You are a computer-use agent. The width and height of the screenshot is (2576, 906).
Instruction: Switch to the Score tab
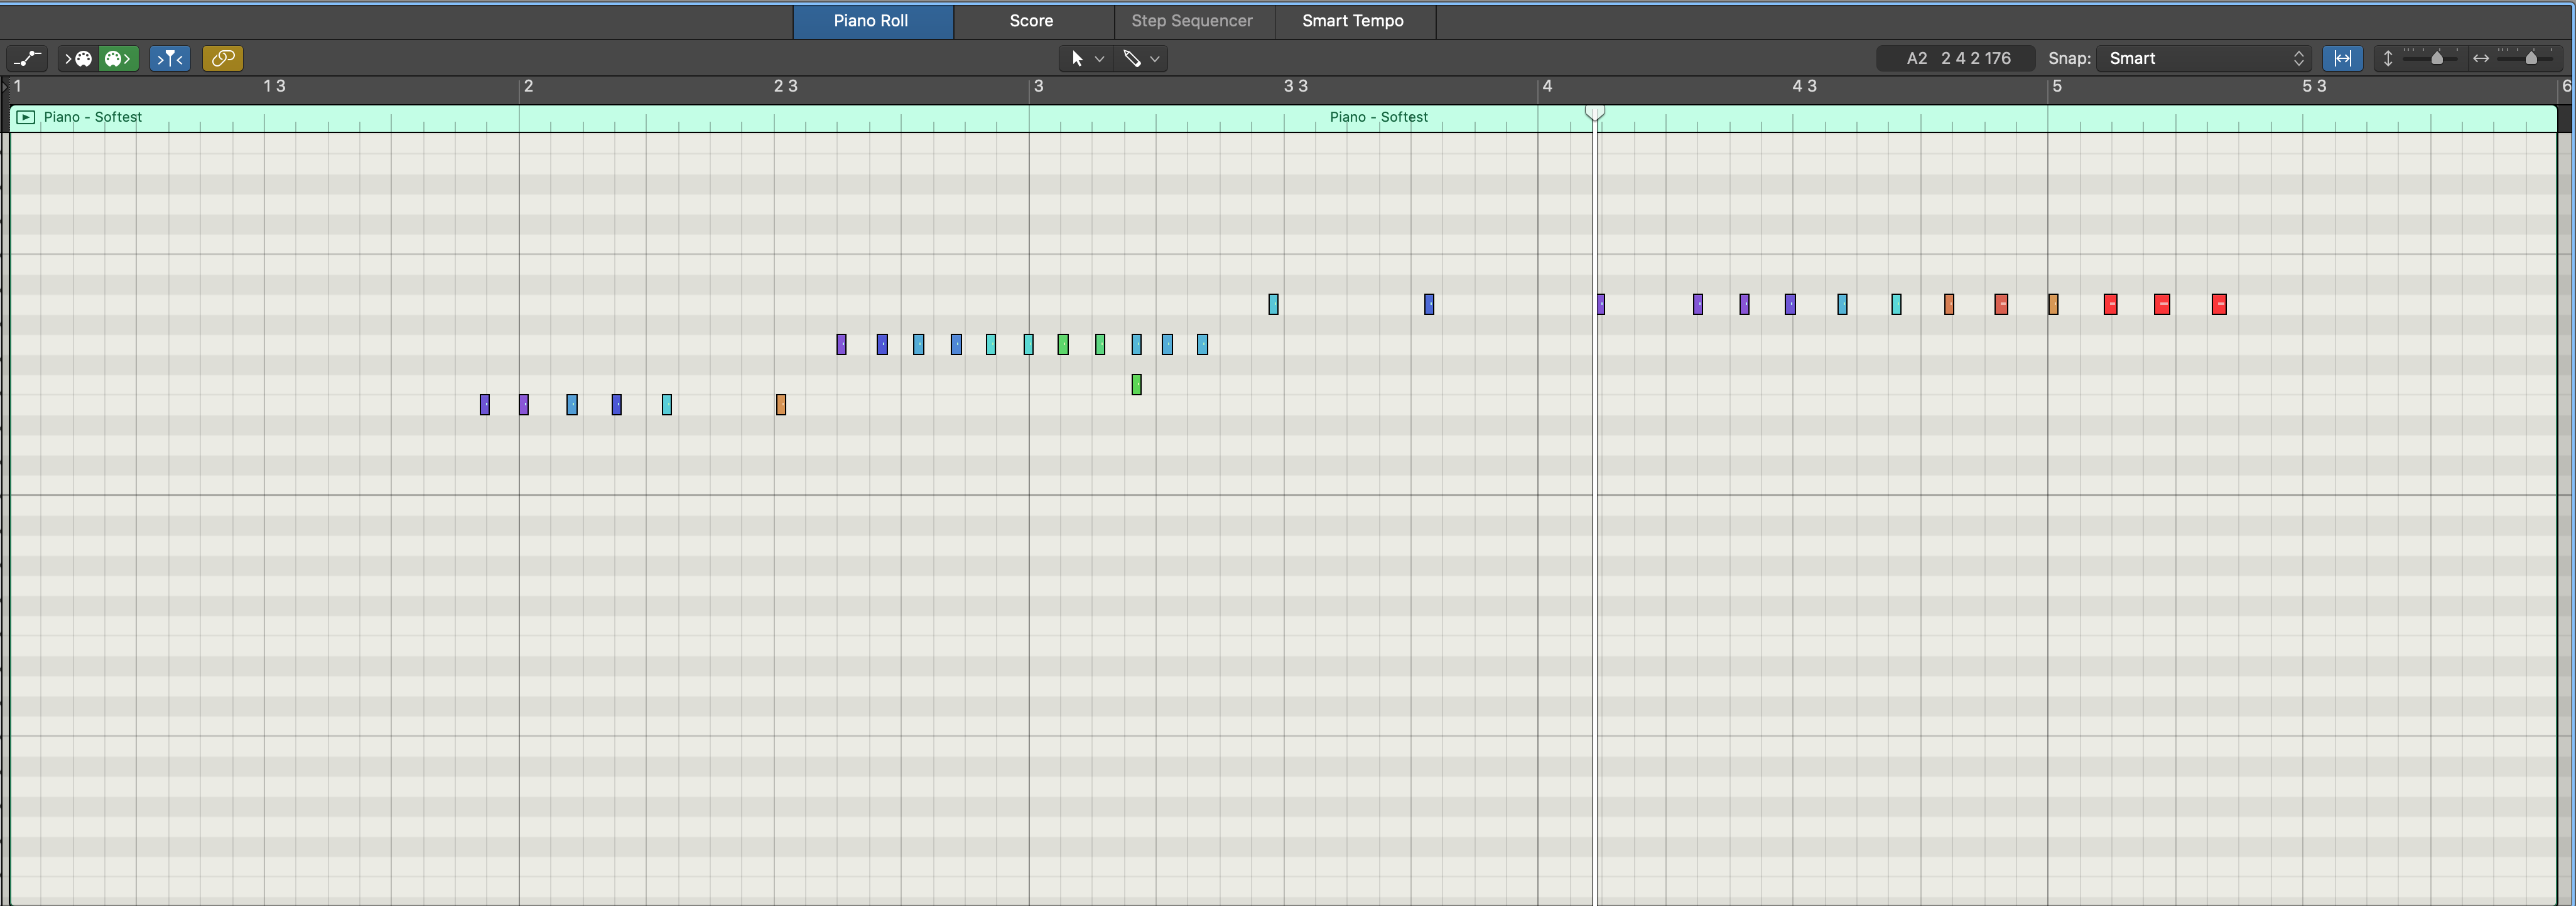tap(1031, 21)
